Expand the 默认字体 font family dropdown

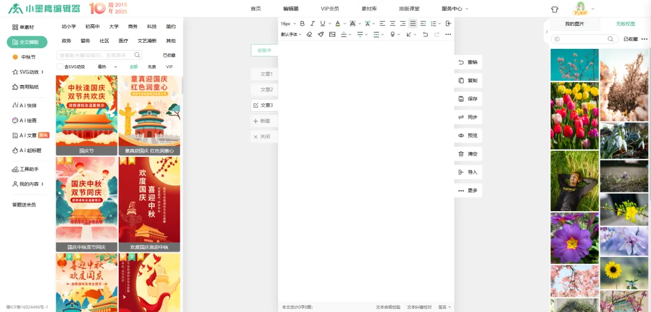[292, 34]
